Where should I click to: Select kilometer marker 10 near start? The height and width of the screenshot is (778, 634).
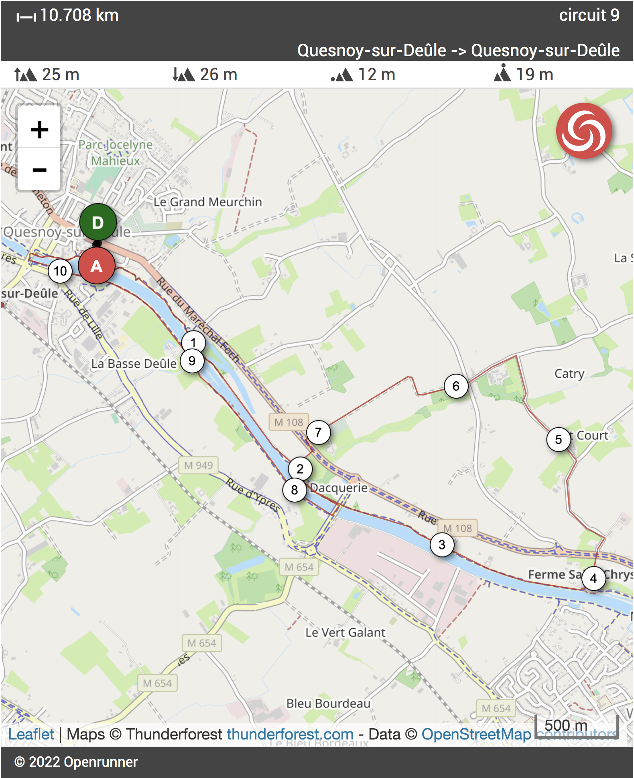click(x=60, y=271)
